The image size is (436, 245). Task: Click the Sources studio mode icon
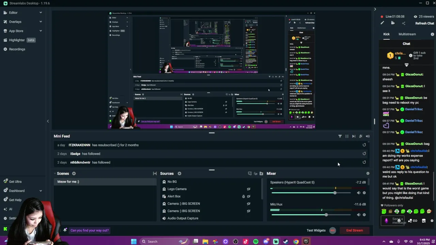click(x=250, y=174)
